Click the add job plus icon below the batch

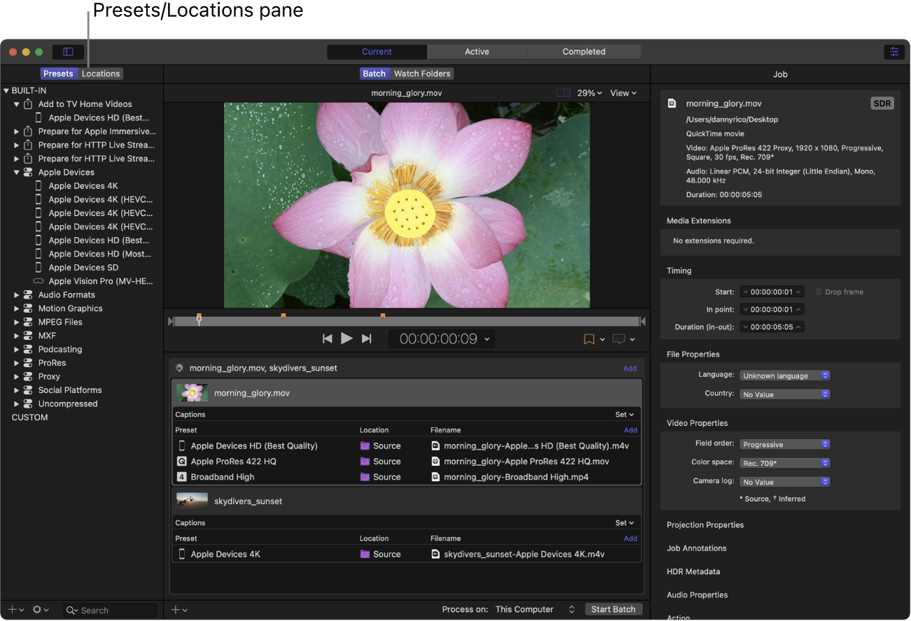coord(177,609)
